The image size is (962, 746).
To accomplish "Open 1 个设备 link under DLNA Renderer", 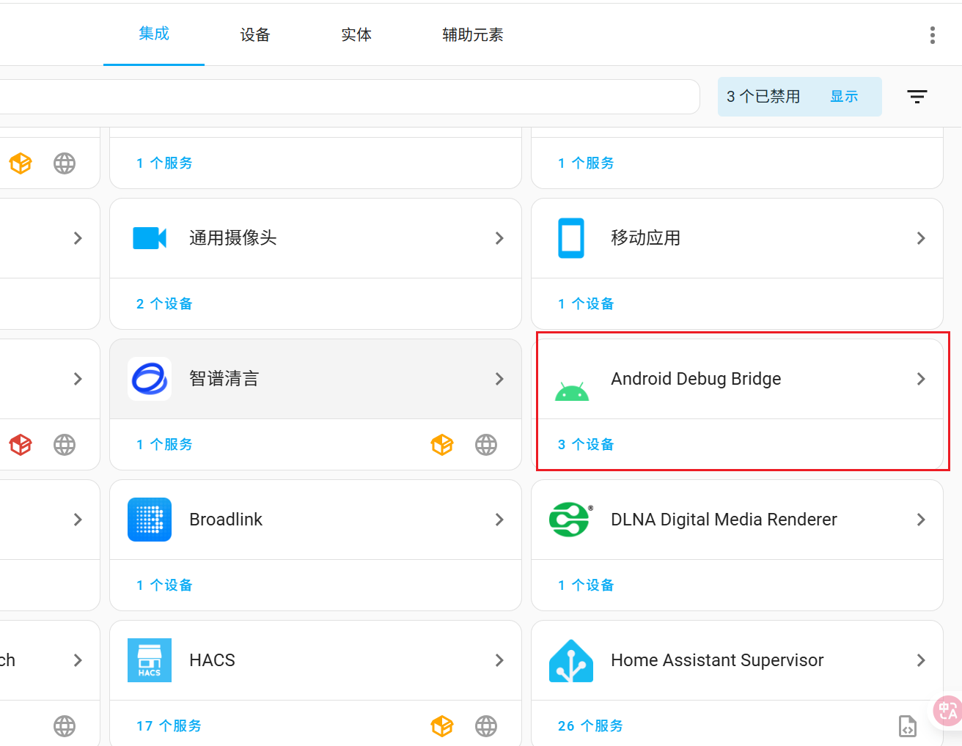I will [x=586, y=586].
